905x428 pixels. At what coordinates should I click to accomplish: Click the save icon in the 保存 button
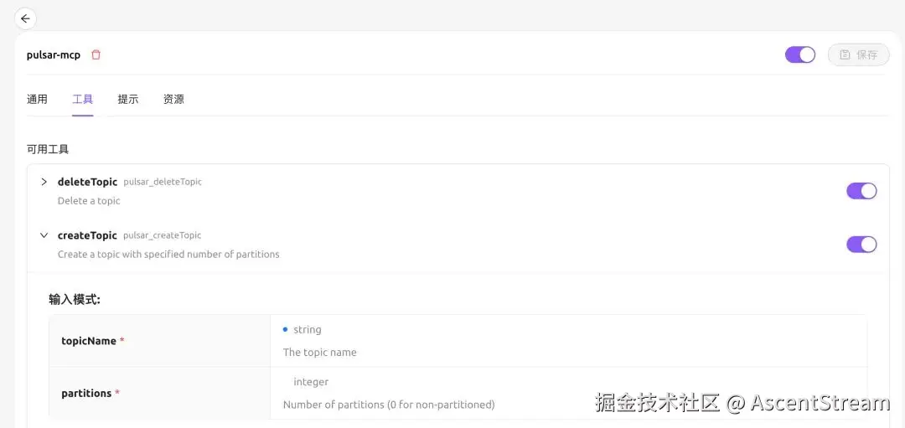click(x=845, y=54)
